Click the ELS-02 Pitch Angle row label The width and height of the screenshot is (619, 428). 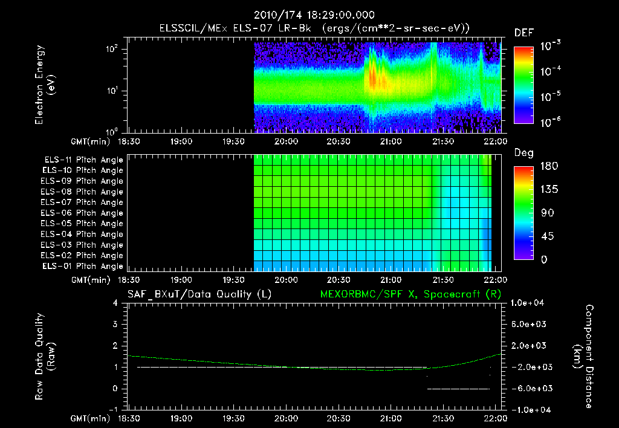(x=82, y=256)
